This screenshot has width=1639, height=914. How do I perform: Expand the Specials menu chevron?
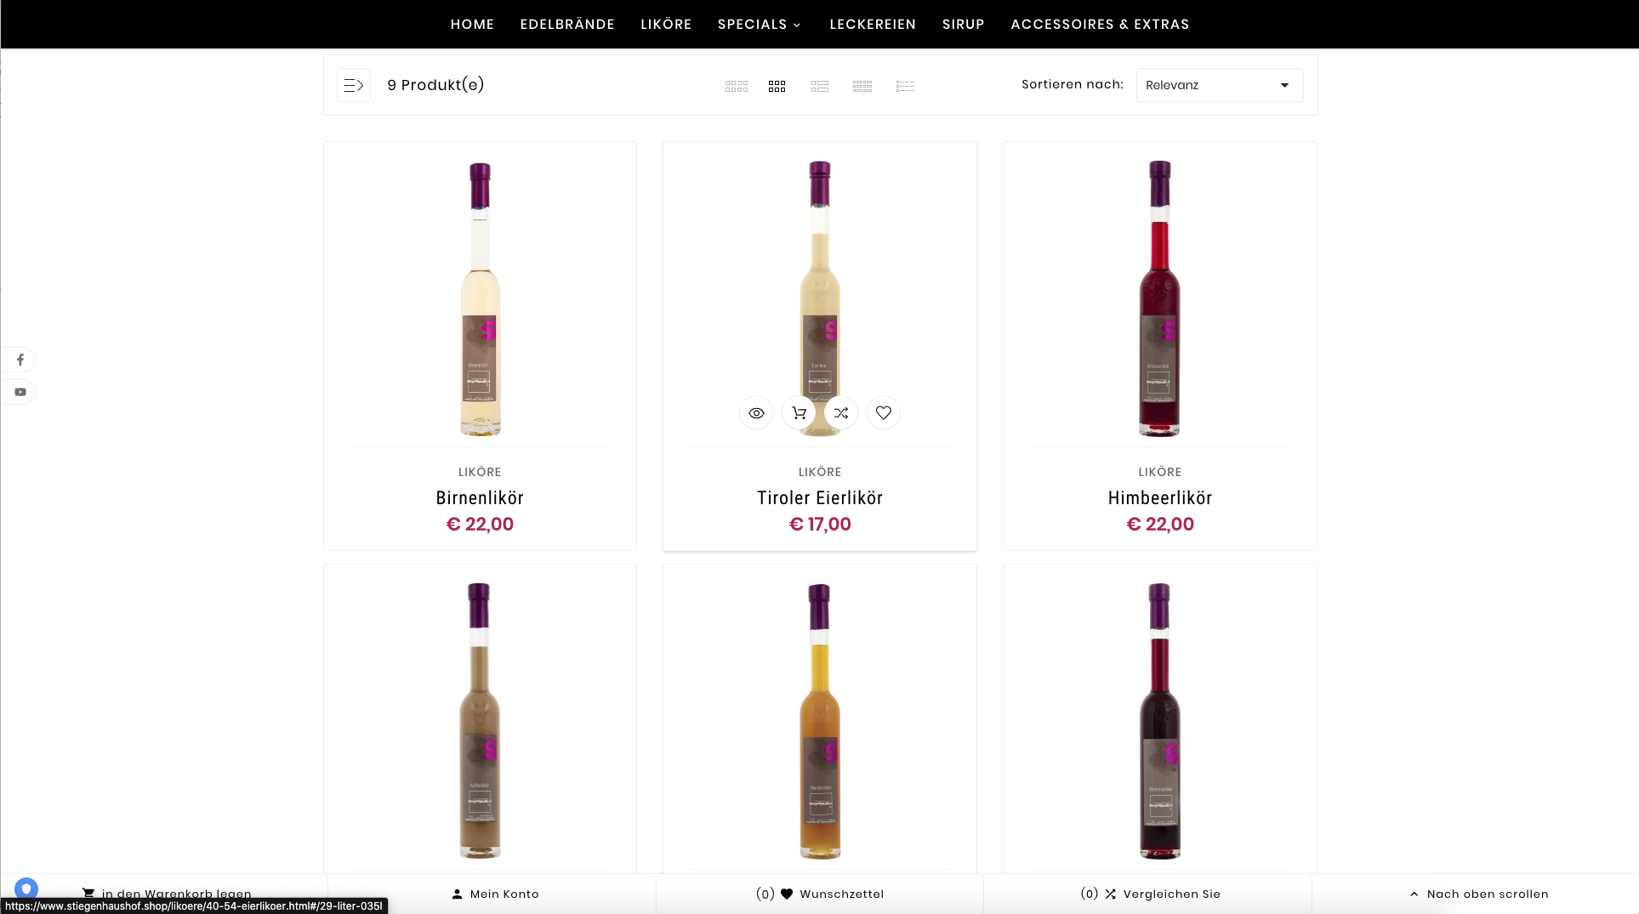[797, 25]
